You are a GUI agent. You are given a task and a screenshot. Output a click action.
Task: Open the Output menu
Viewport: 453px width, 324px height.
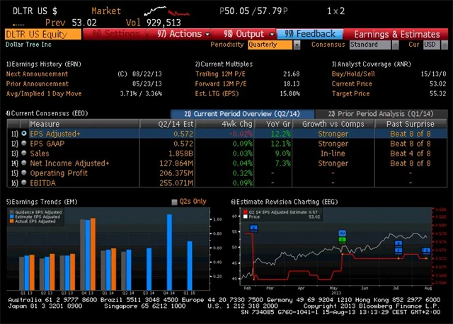(x=244, y=34)
